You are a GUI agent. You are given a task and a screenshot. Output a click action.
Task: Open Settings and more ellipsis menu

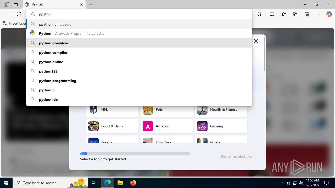tap(318, 14)
